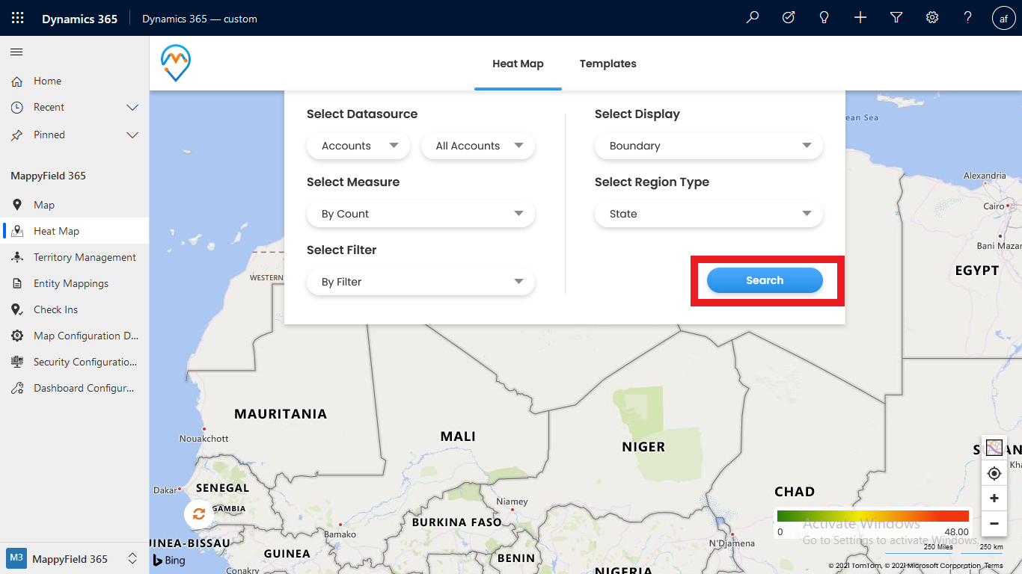Click the blue Search button
1022x574 pixels.
[x=765, y=280]
